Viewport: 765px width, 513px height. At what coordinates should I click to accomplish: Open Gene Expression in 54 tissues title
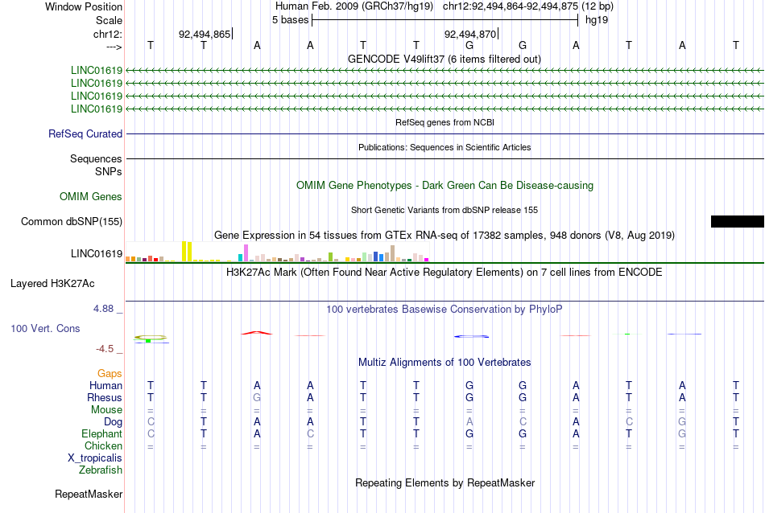pyautogui.click(x=445, y=236)
